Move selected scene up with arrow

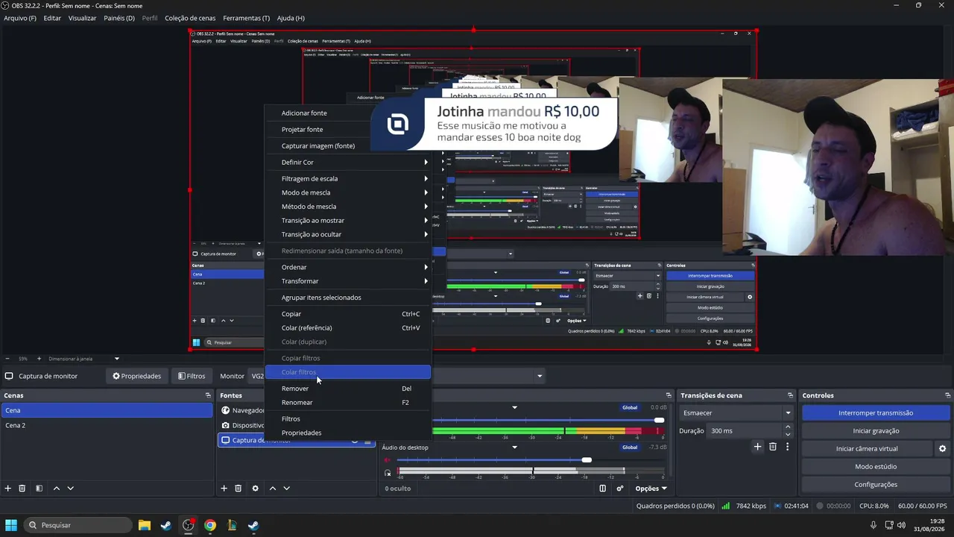tap(57, 489)
